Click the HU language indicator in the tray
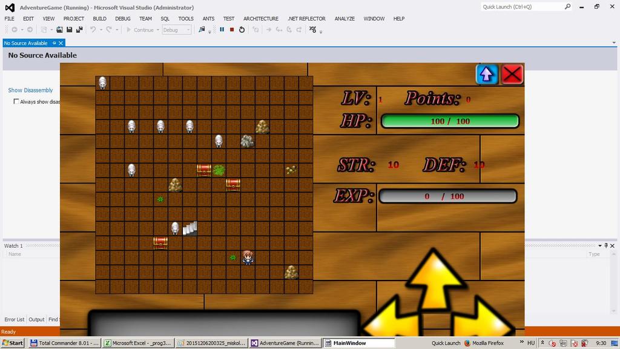The width and height of the screenshot is (620, 349). [531, 343]
